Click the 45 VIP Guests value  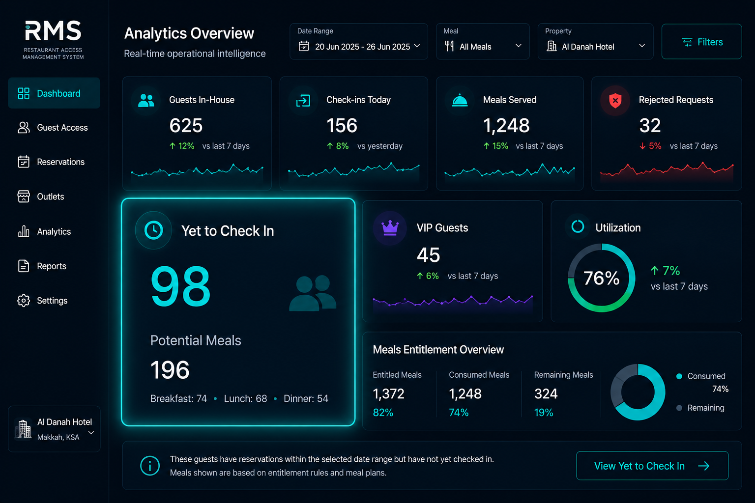pos(428,255)
